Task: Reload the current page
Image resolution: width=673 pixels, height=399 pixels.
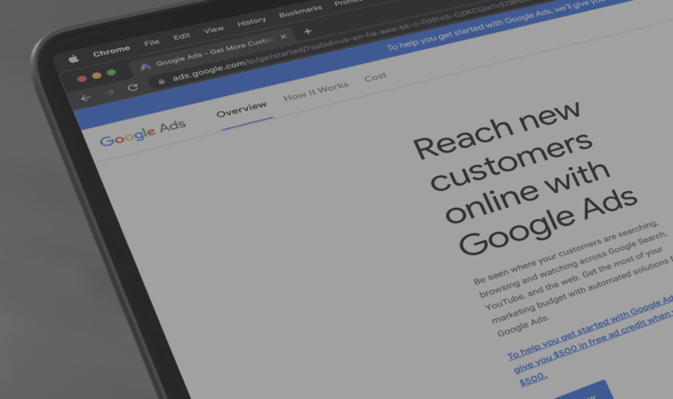Action: click(132, 87)
